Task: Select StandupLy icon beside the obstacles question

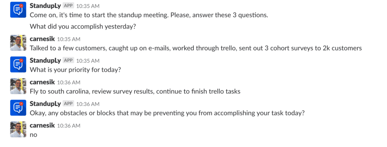Action: tap(18, 108)
